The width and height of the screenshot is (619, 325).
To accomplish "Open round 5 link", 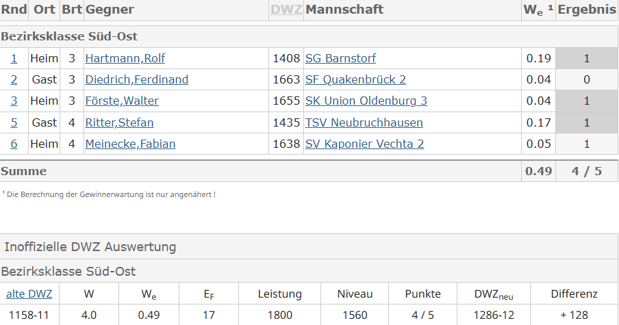I will tap(14, 123).
